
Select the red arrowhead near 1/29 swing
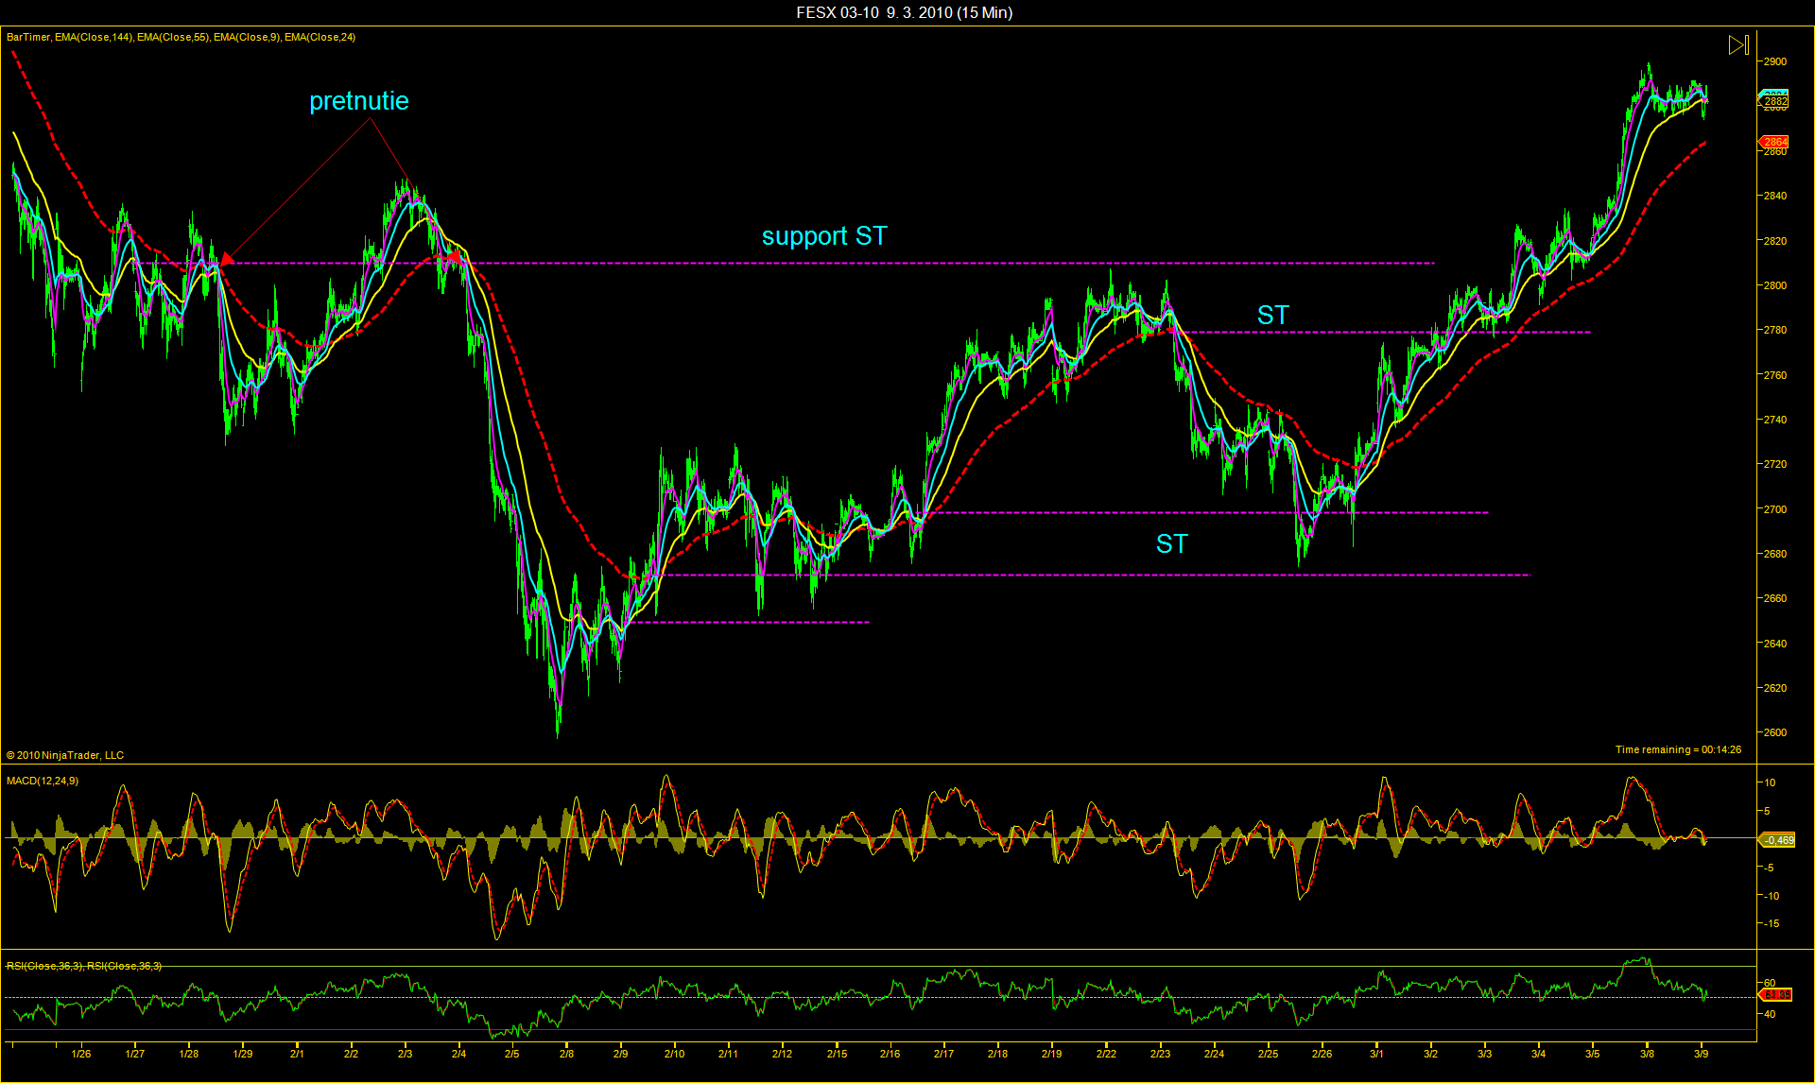227,258
